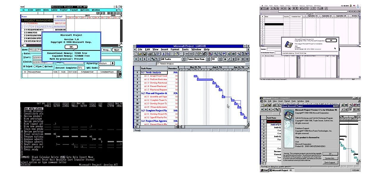Open the Filter menu in the AERO.MPP window
Image resolution: width=381 pixels, height=175 pixels.
point(64,10)
